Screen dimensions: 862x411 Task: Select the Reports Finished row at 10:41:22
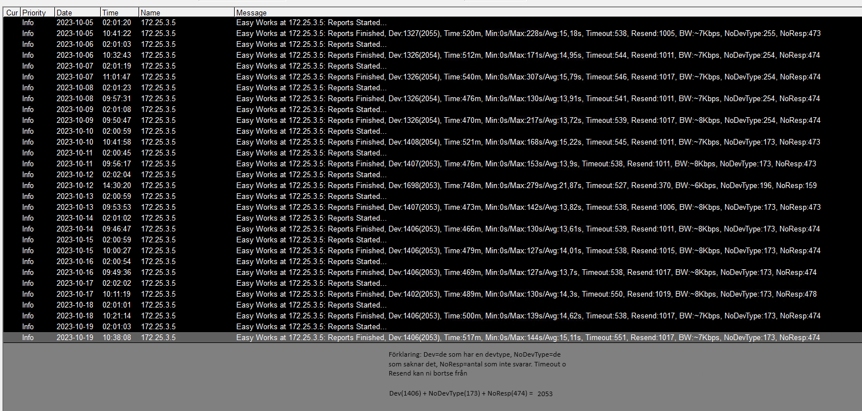coord(432,34)
